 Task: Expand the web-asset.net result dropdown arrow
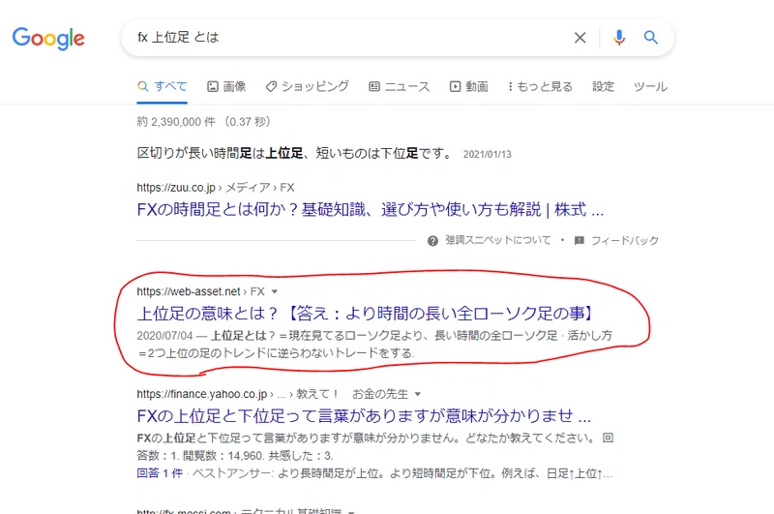pos(275,291)
